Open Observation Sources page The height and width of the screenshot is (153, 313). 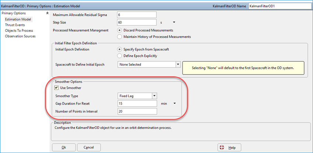20,36
